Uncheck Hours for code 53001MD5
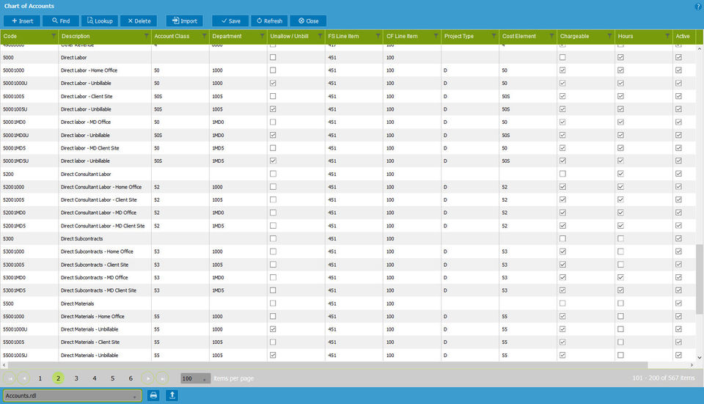 pos(620,290)
